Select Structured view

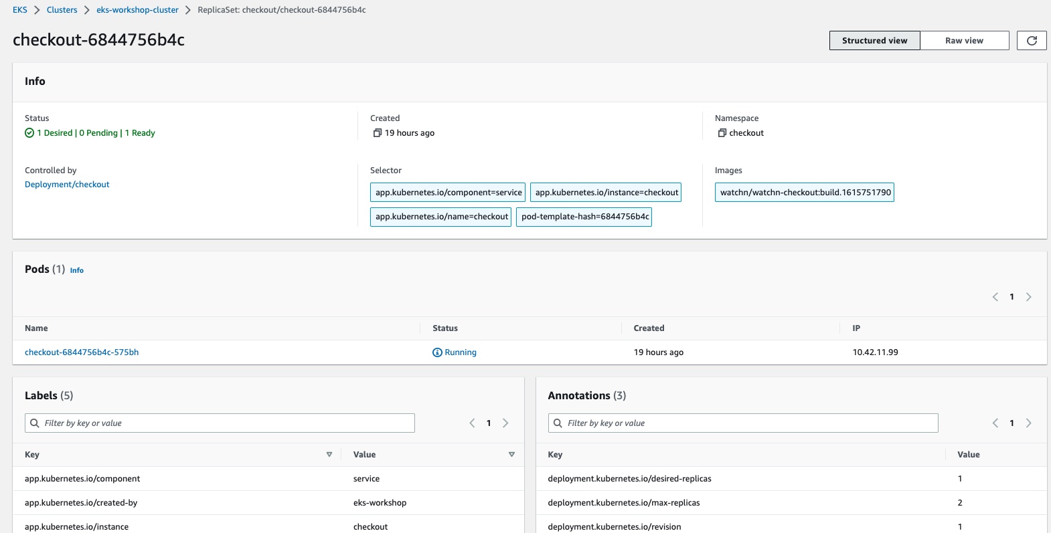pos(874,41)
